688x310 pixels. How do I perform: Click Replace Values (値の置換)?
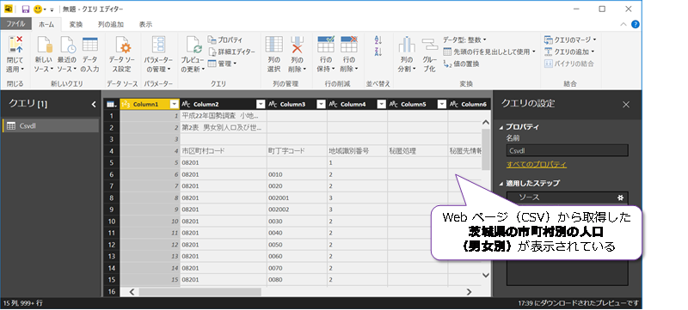[x=461, y=64]
